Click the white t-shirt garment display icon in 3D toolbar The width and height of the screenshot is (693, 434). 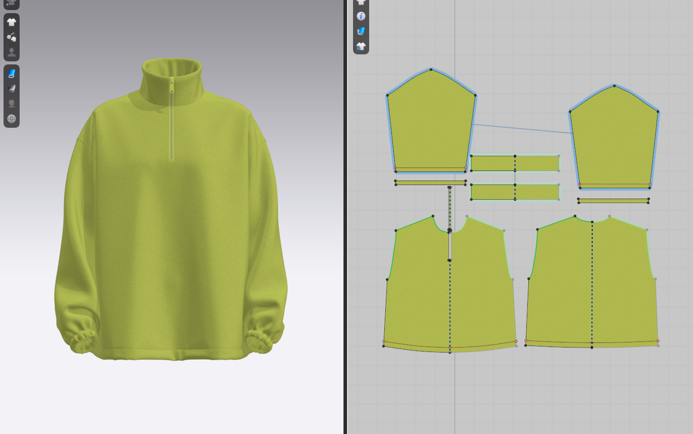[x=12, y=22]
